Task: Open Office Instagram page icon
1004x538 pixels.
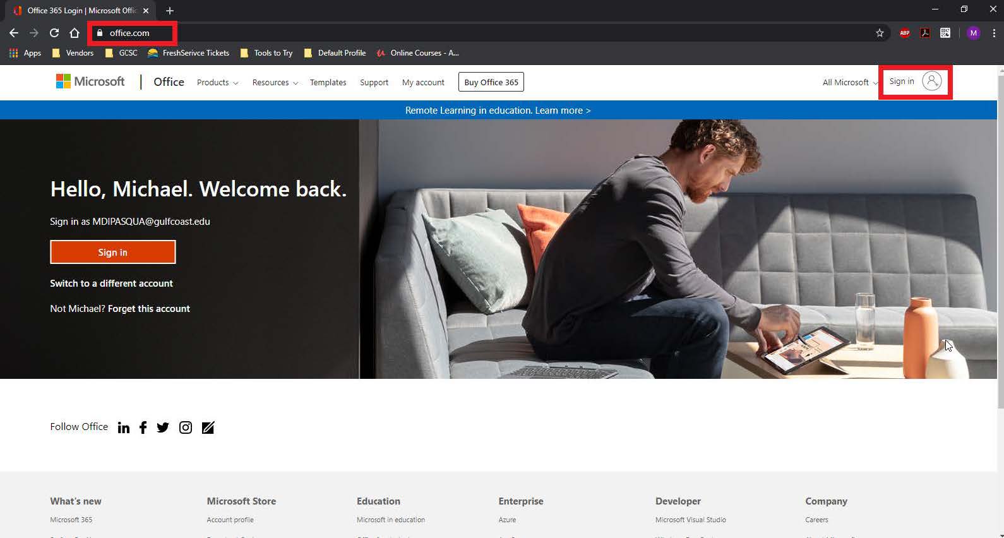Action: tap(186, 427)
